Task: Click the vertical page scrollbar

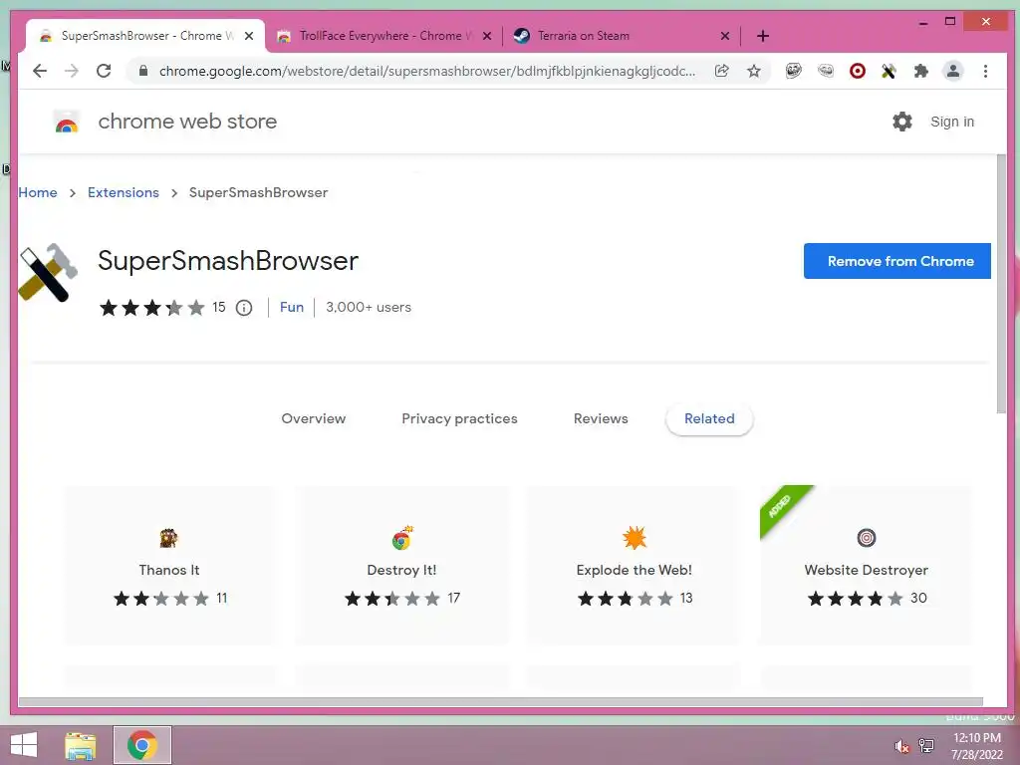Action: point(1002,283)
